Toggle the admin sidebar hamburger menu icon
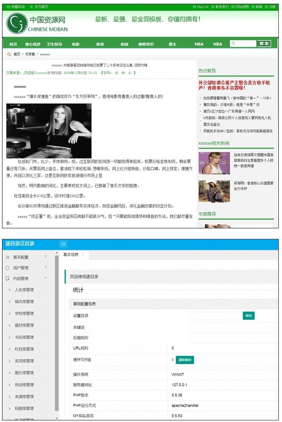The height and width of the screenshot is (422, 282). click(x=63, y=244)
